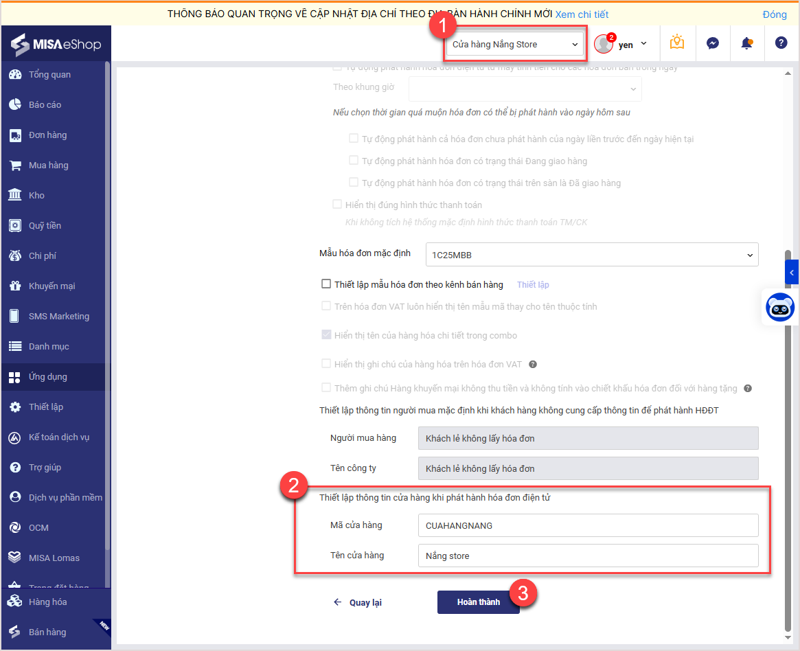Viewport: 800px width, 651px height.
Task: Check Thiết lập mẫu hóa đơn theo kênh bán hàng
Action: (326, 284)
